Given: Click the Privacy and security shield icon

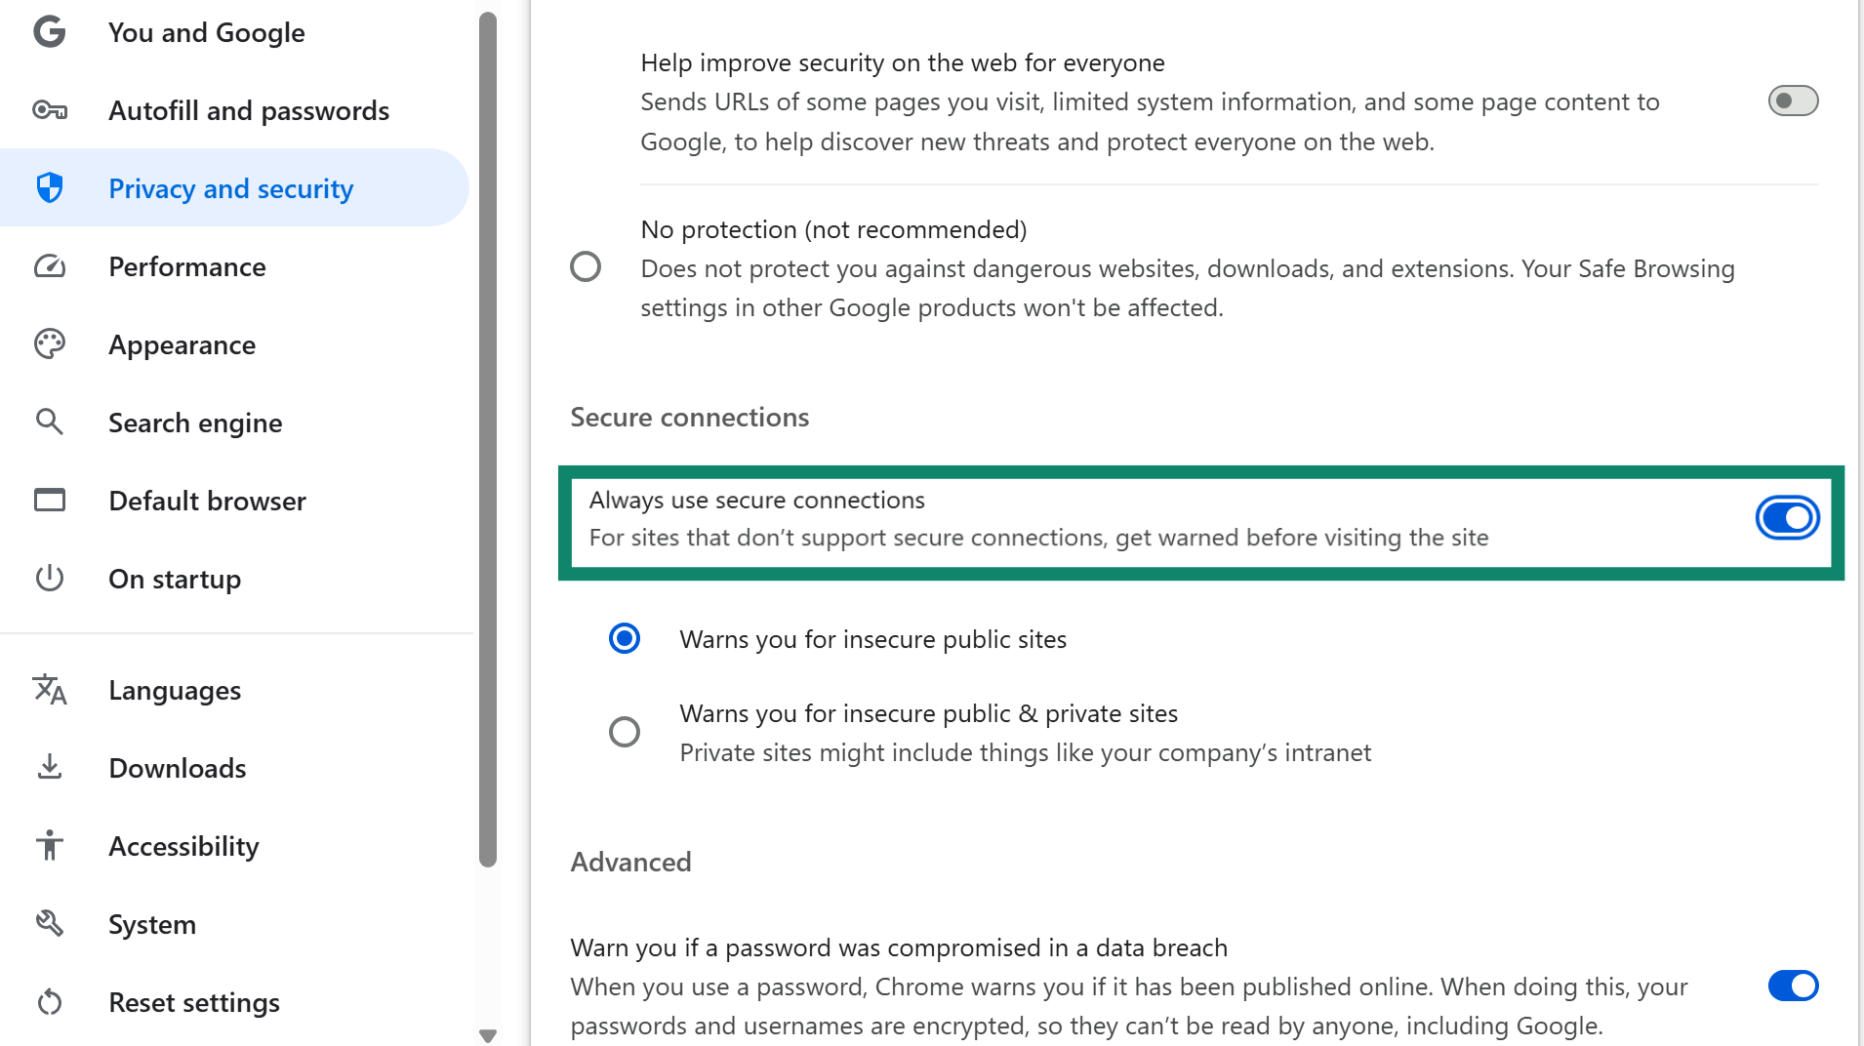Looking at the screenshot, I should coord(49,187).
